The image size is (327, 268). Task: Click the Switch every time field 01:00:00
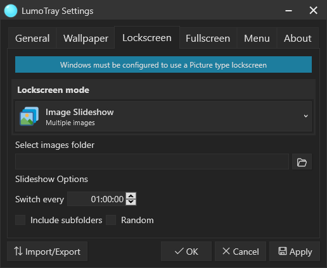[96, 199]
